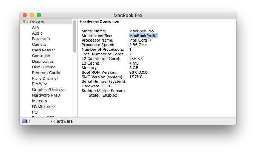256x153 pixels.
Task: Select Controller in the sidebar
Action: click(x=41, y=56)
